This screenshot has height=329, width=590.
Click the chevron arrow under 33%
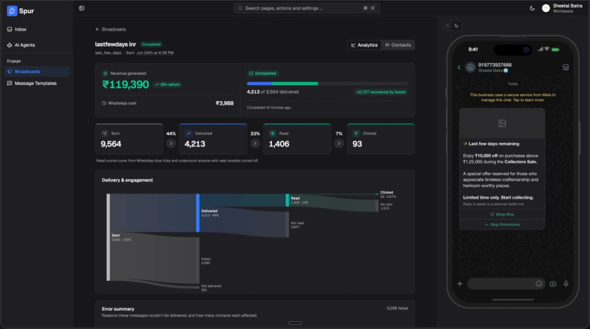255,144
